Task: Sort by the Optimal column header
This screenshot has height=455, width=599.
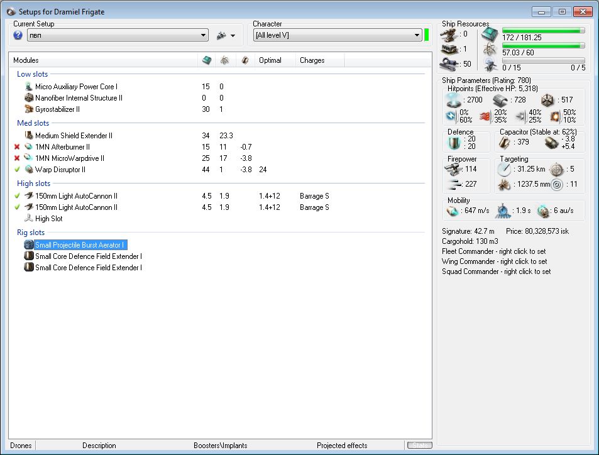Action: 275,60
